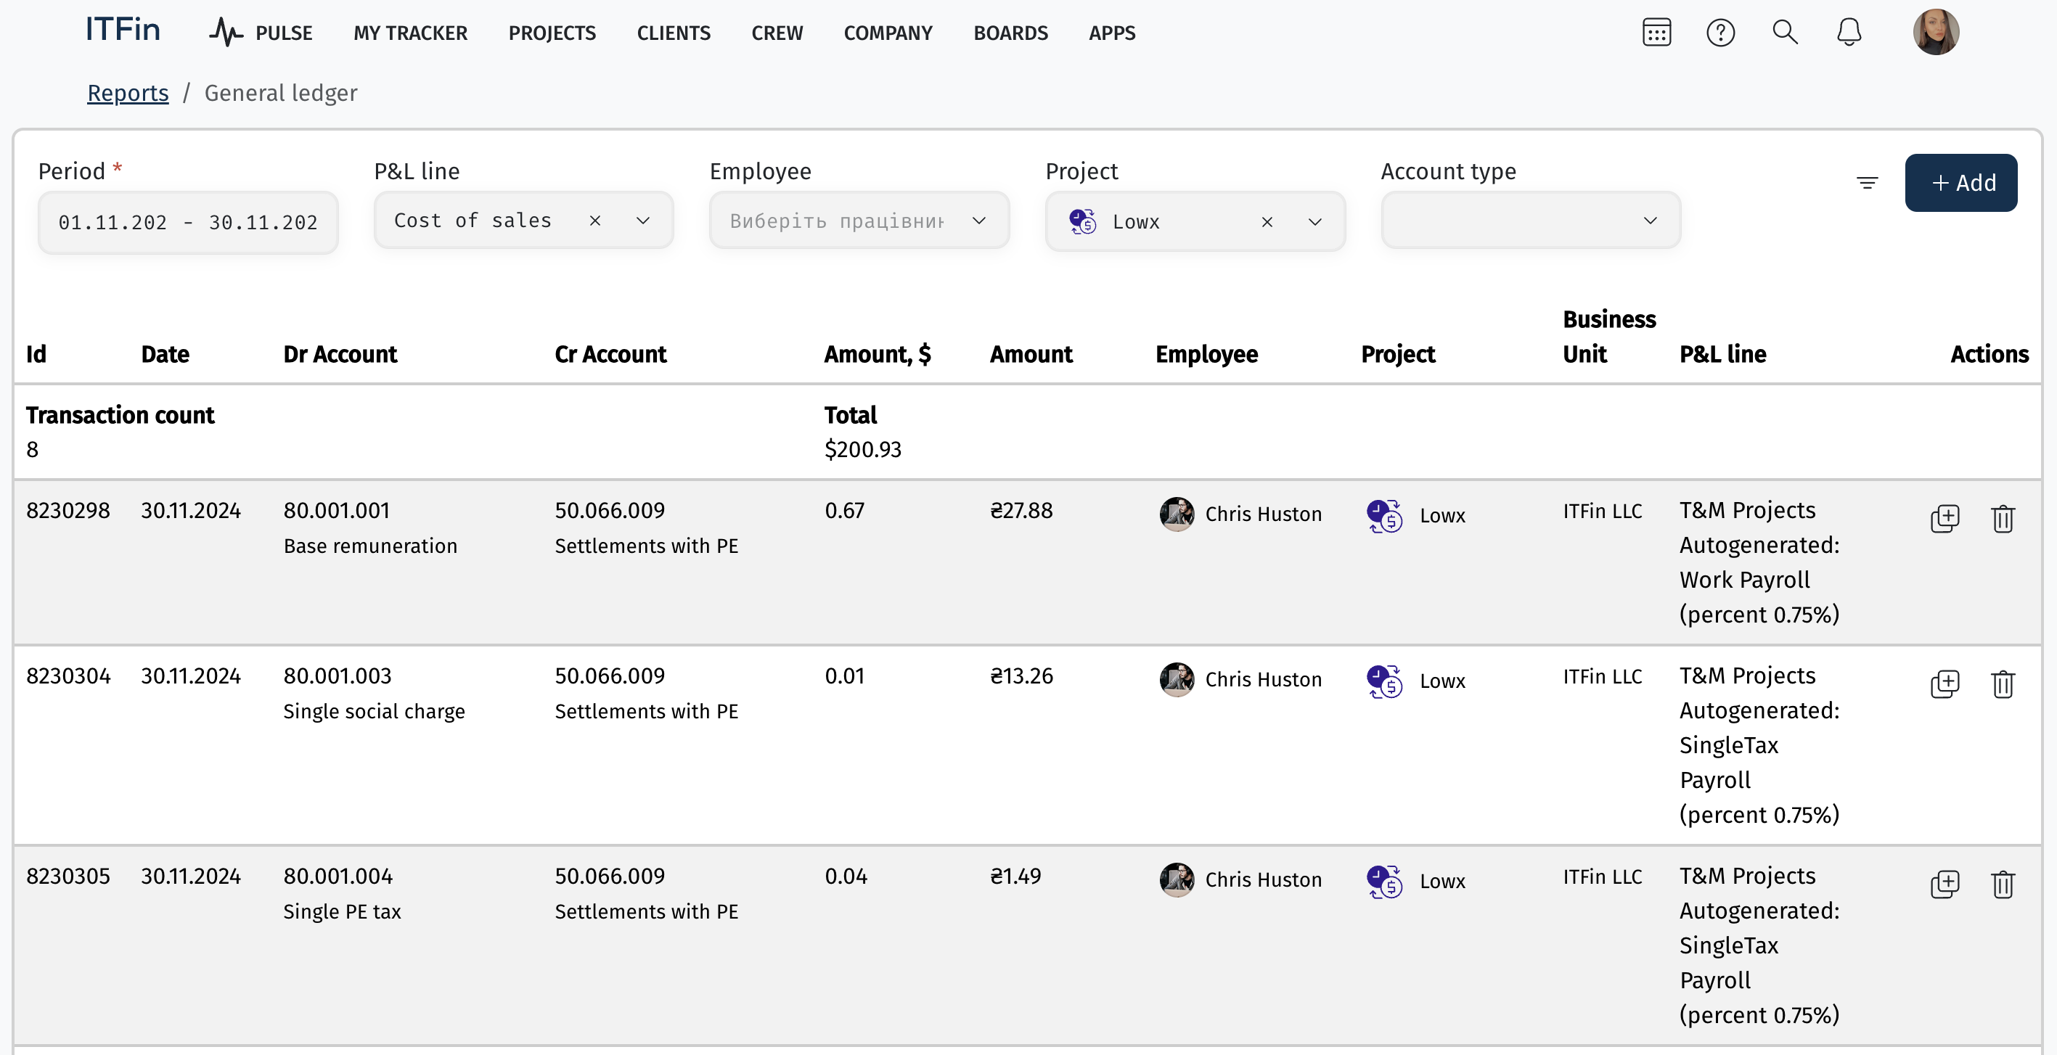Viewport: 2057px width, 1055px height.
Task: Click the P&L line column header
Action: point(1722,353)
